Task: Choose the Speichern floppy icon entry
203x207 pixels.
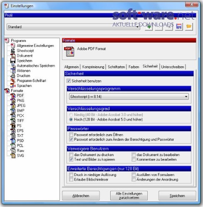Action: tap(13, 61)
